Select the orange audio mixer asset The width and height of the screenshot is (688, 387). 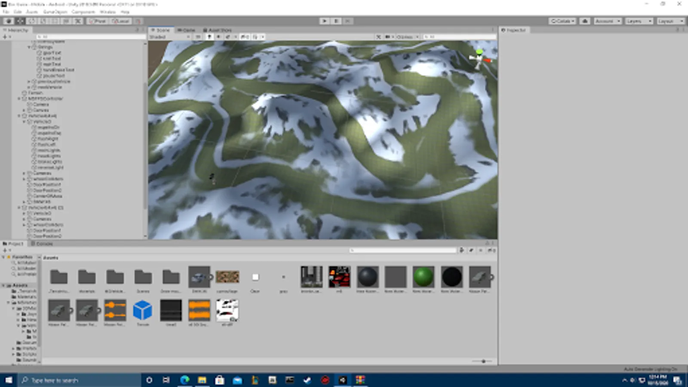point(115,310)
